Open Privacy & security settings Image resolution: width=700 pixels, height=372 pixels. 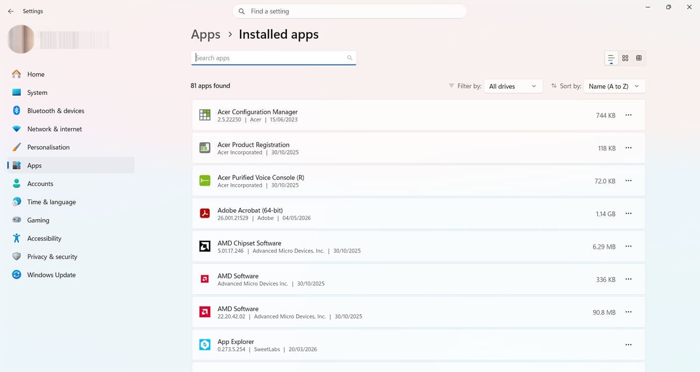pyautogui.click(x=71, y=257)
